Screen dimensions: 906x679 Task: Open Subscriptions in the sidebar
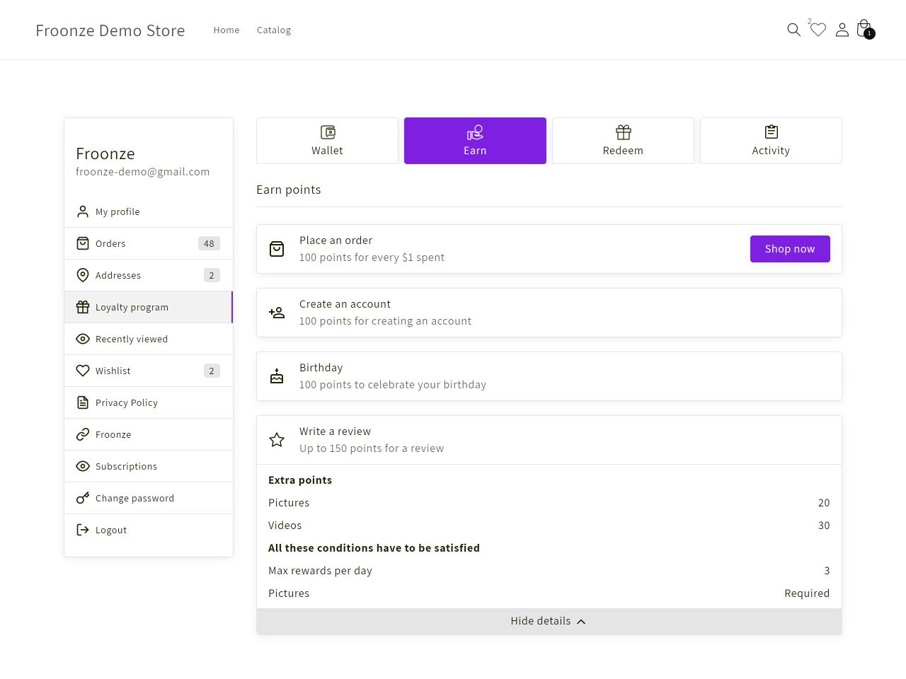click(x=149, y=466)
